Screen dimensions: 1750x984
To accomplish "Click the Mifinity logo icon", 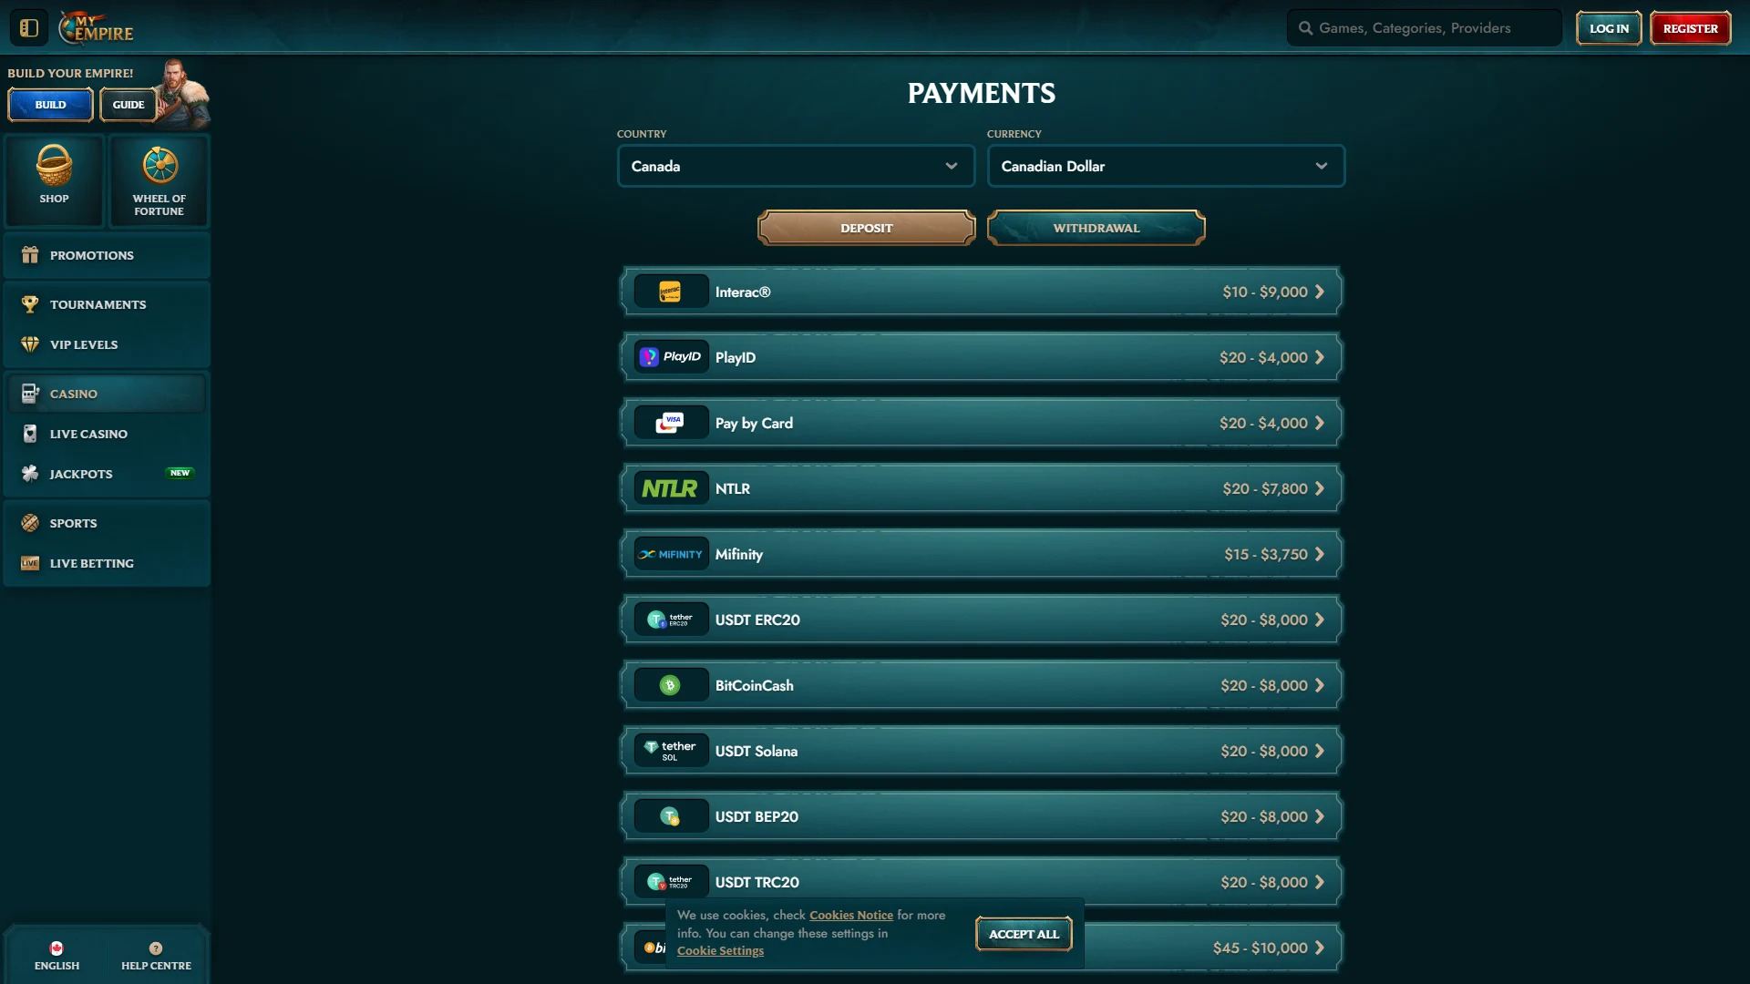I will (x=670, y=554).
